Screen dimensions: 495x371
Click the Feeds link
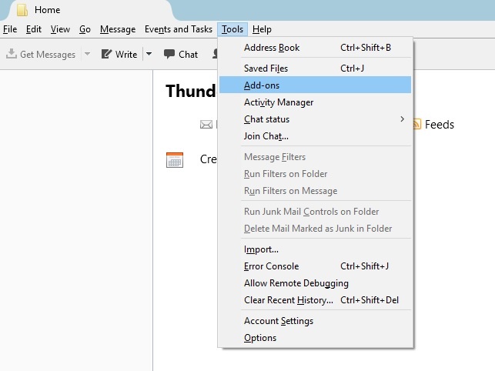pos(439,124)
